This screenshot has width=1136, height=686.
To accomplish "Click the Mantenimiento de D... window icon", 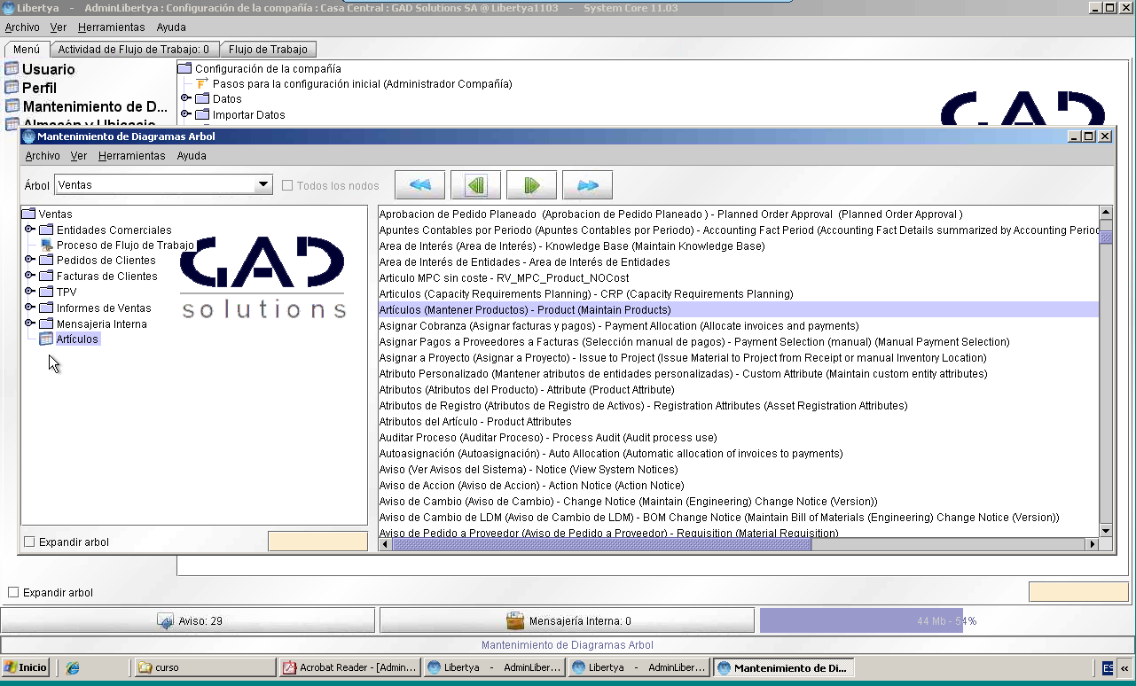I will (12, 106).
